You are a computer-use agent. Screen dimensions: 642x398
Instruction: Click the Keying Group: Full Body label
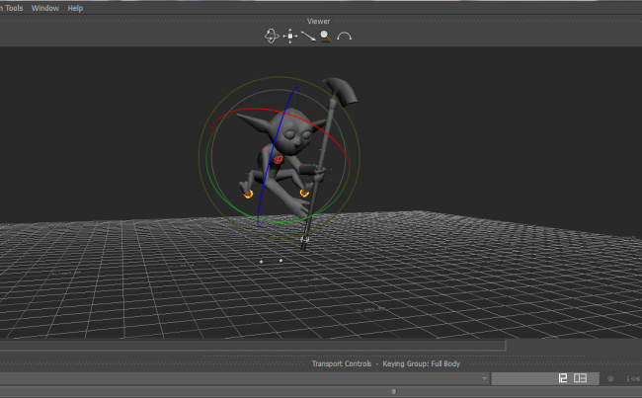(422, 364)
